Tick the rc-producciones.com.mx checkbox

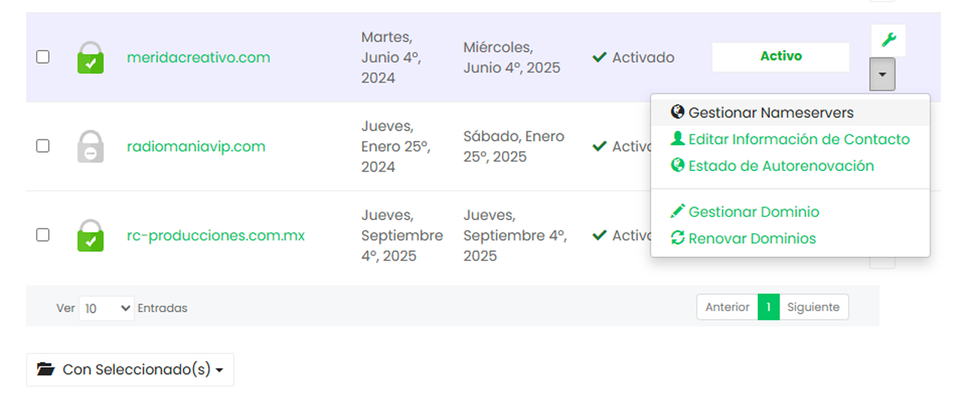pyautogui.click(x=43, y=235)
